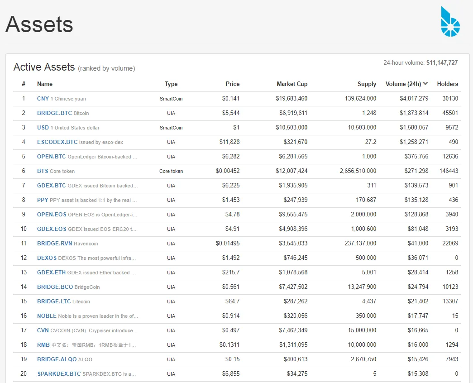Click the Assets page title
The width and height of the screenshot is (473, 383).
pos(39,24)
